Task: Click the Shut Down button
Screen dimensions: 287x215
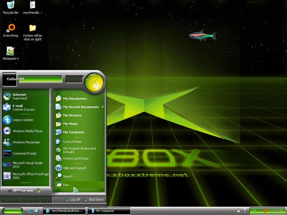Action: pos(94,200)
